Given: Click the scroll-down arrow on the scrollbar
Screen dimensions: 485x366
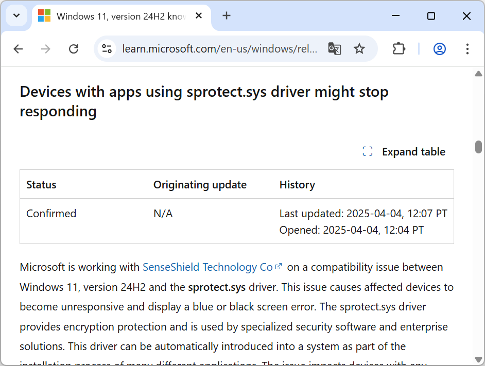Looking at the screenshot, I should (478, 360).
